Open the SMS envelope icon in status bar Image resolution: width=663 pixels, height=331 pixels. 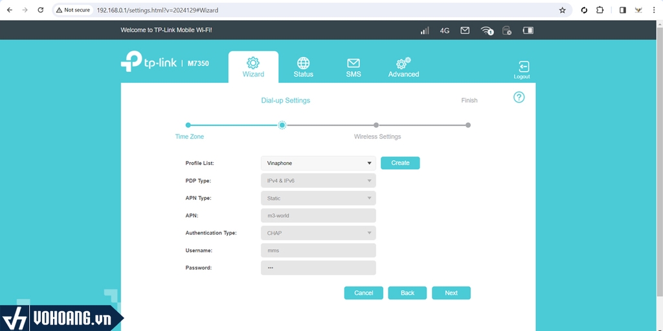point(465,30)
